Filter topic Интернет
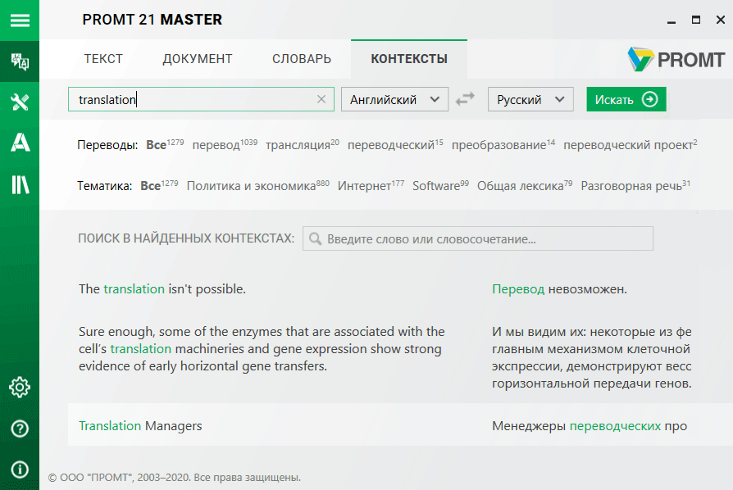733x490 pixels. click(x=371, y=185)
